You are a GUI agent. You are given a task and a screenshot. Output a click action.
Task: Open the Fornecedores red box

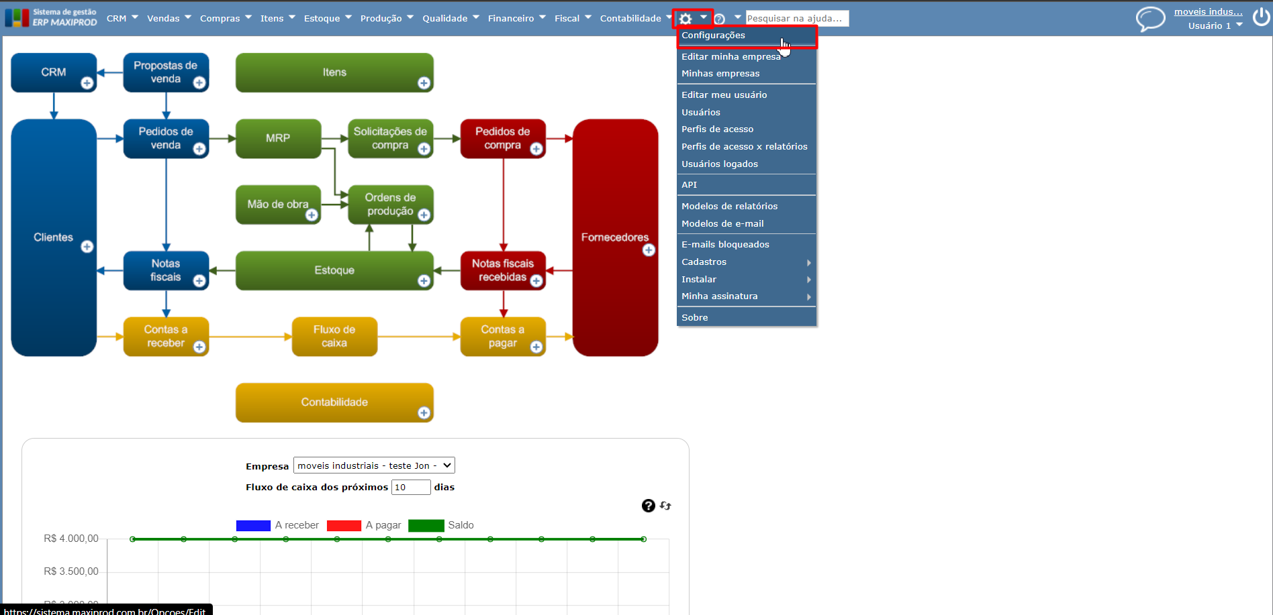tap(615, 237)
